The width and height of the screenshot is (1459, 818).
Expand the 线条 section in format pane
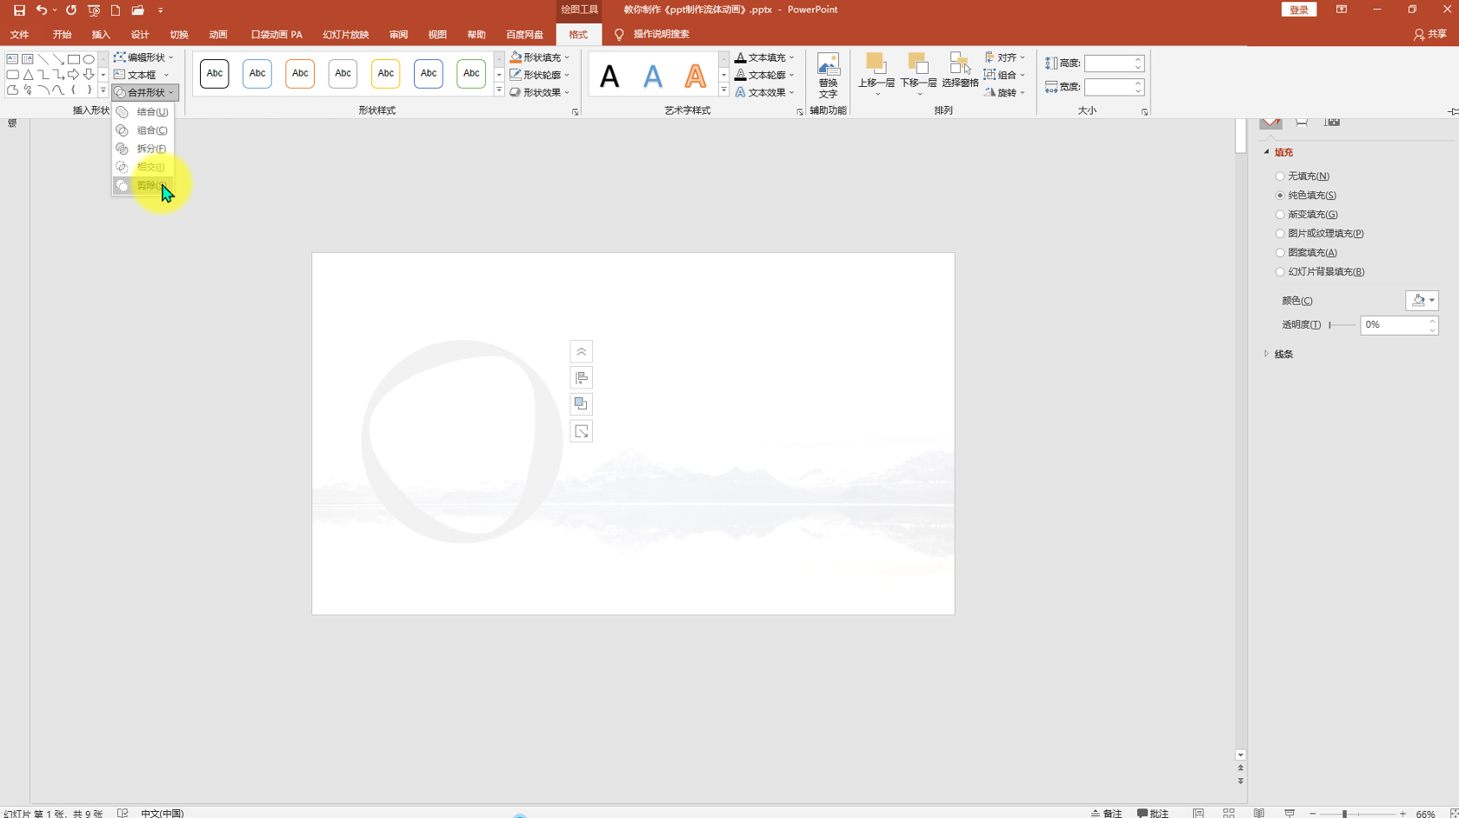coord(1278,354)
